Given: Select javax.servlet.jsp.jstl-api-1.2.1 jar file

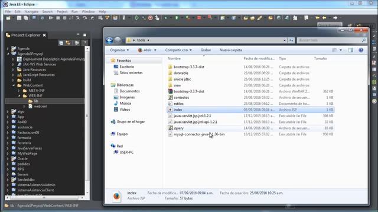Looking at the screenshot, I should coord(195,122).
